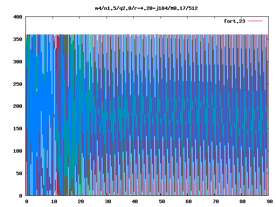This screenshot has width=276, height=207.
Task: Click the red legend line sample beside fort.23
Action: [x=255, y=21]
